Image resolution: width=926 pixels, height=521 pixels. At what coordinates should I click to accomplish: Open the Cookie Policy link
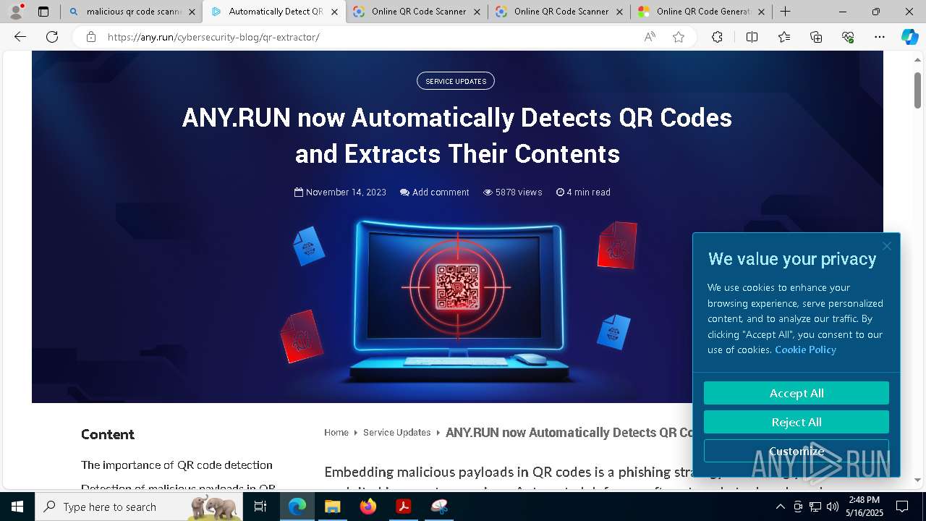pos(805,350)
